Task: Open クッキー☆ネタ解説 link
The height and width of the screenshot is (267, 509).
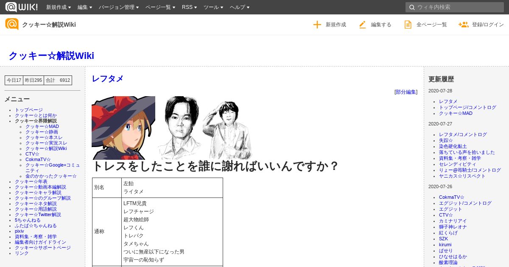Action: [36, 203]
